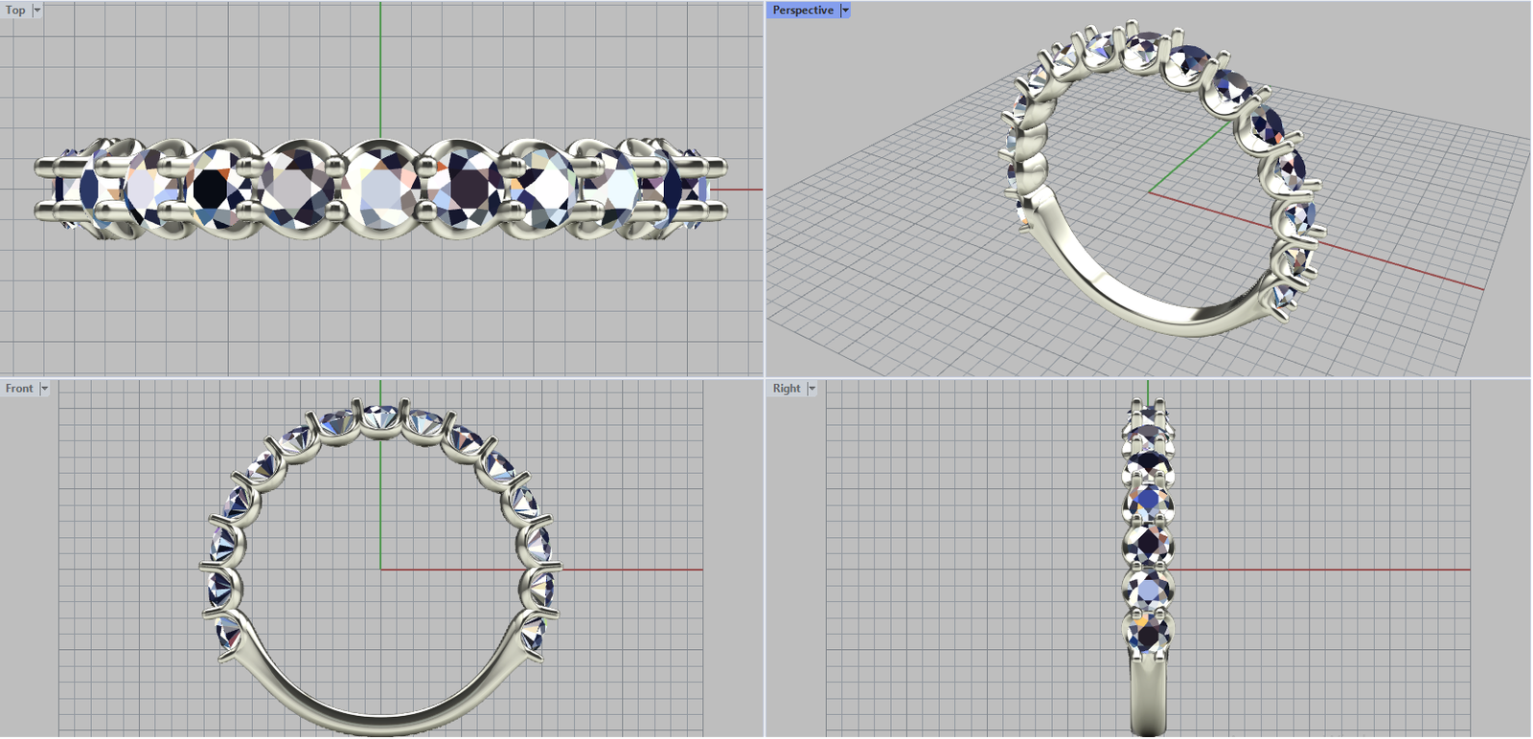Viewport: 1533px width, 739px height.
Task: Expand the Front viewport menu arrow
Action: point(44,389)
